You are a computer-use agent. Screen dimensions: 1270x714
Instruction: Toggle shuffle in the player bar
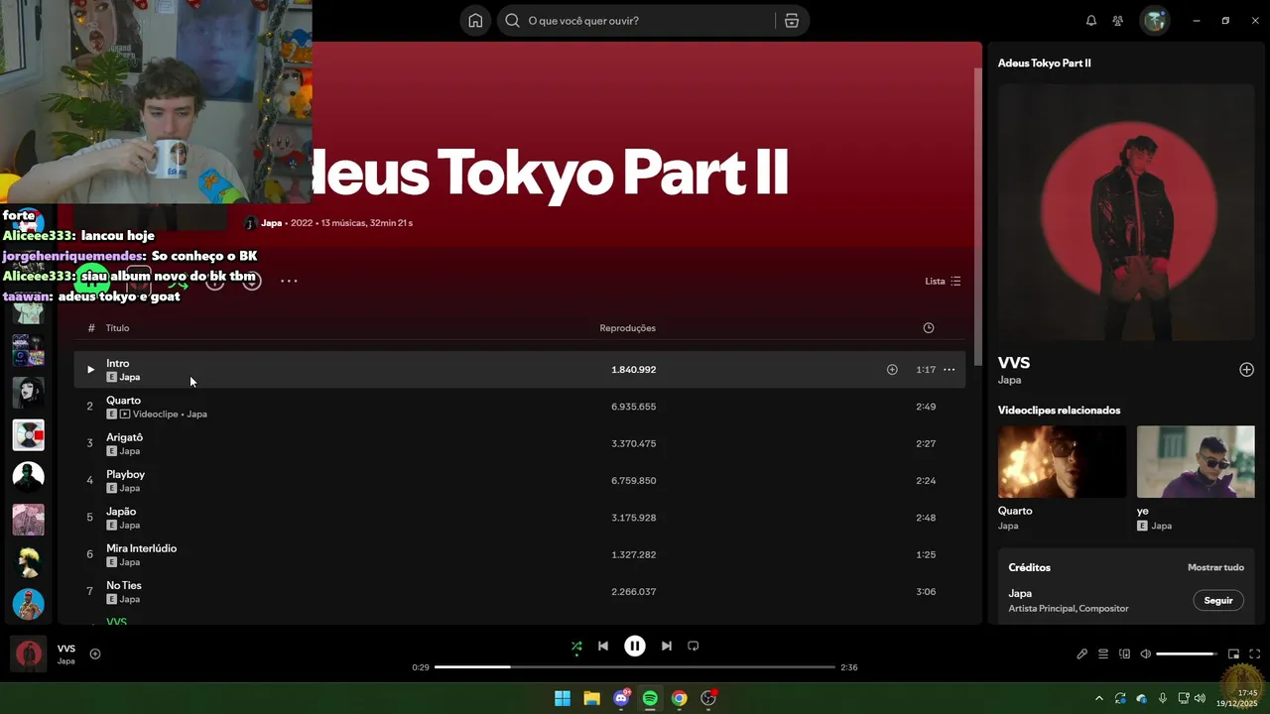576,647
